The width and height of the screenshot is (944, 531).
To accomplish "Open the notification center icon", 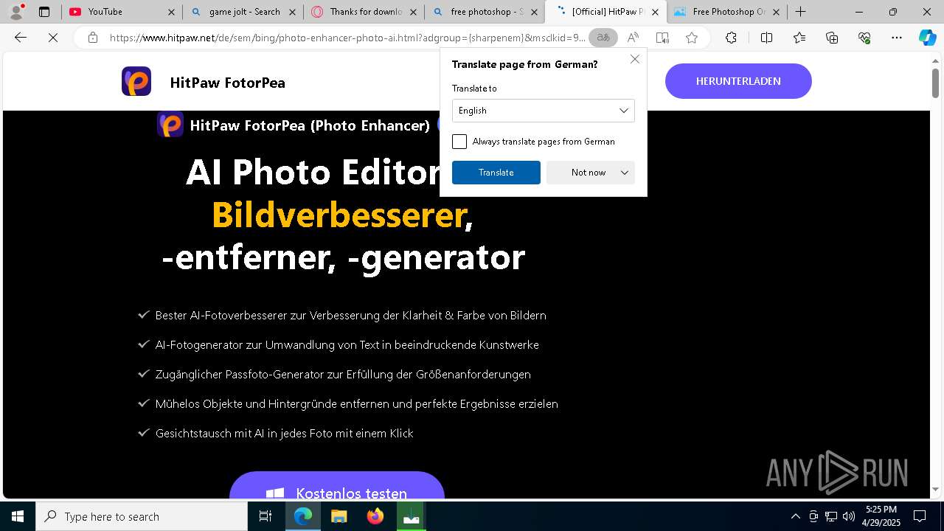I will coord(920,516).
